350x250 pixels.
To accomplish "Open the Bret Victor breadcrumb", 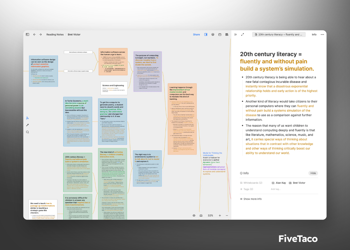I will tap(74, 34).
